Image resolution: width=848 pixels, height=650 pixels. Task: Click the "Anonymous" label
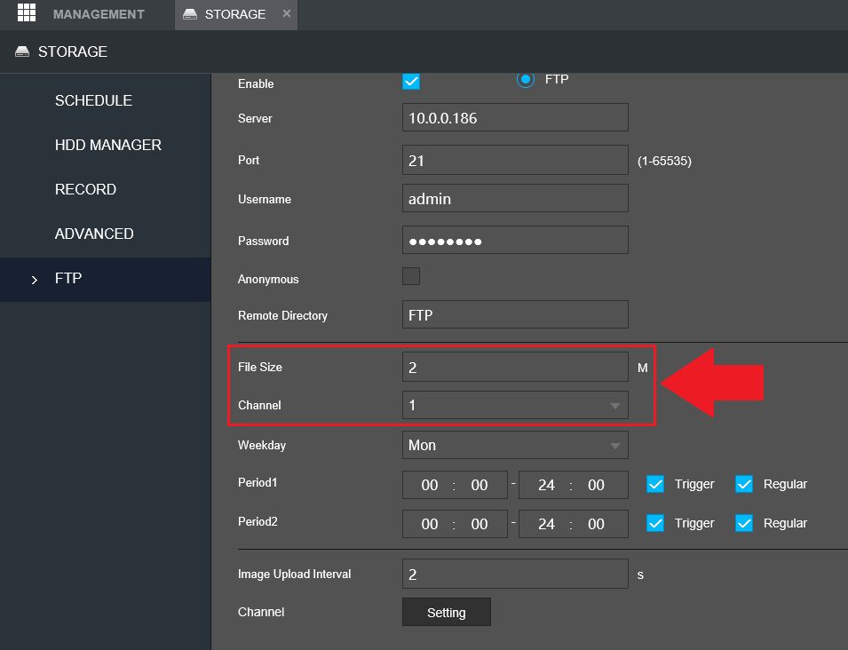(x=268, y=280)
